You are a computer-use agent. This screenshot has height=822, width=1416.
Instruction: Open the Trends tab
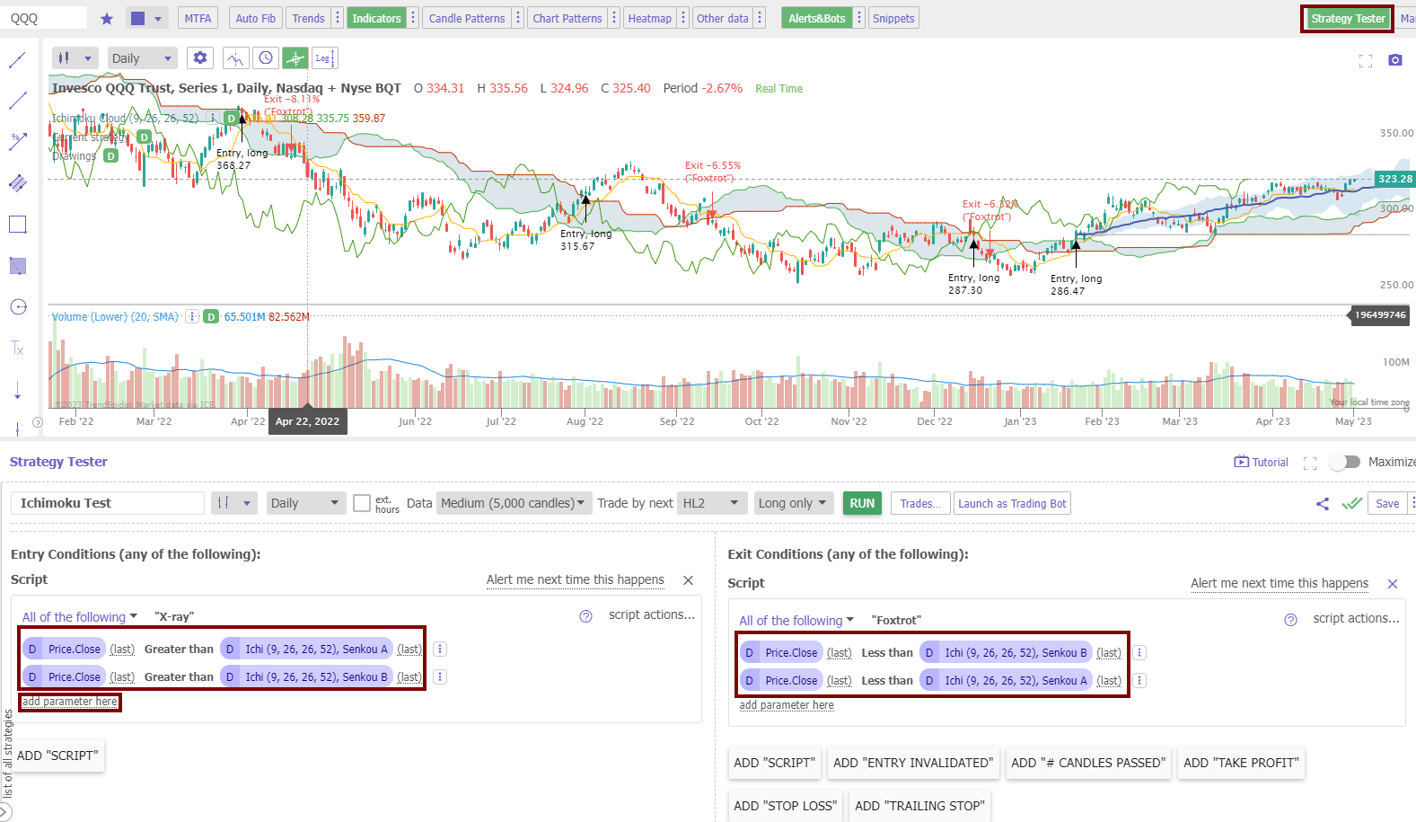(308, 18)
